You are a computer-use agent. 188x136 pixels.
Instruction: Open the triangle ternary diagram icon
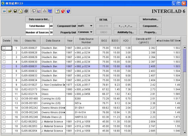tap(44, 11)
